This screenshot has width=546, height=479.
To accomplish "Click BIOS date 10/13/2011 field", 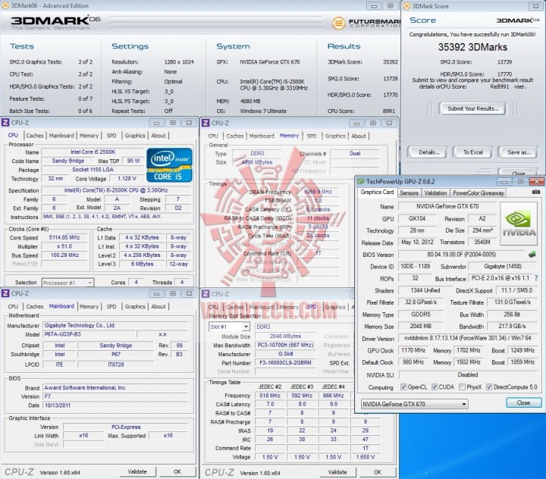I will (115, 405).
